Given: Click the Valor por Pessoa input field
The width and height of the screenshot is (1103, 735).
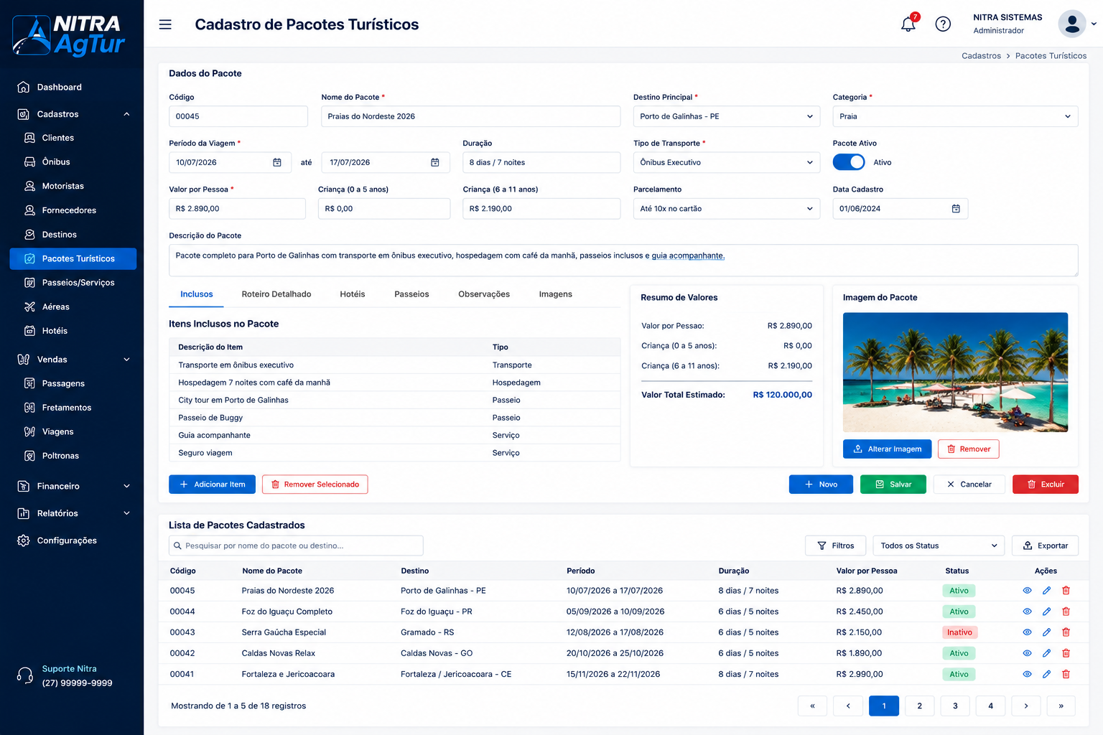Looking at the screenshot, I should click(x=237, y=208).
